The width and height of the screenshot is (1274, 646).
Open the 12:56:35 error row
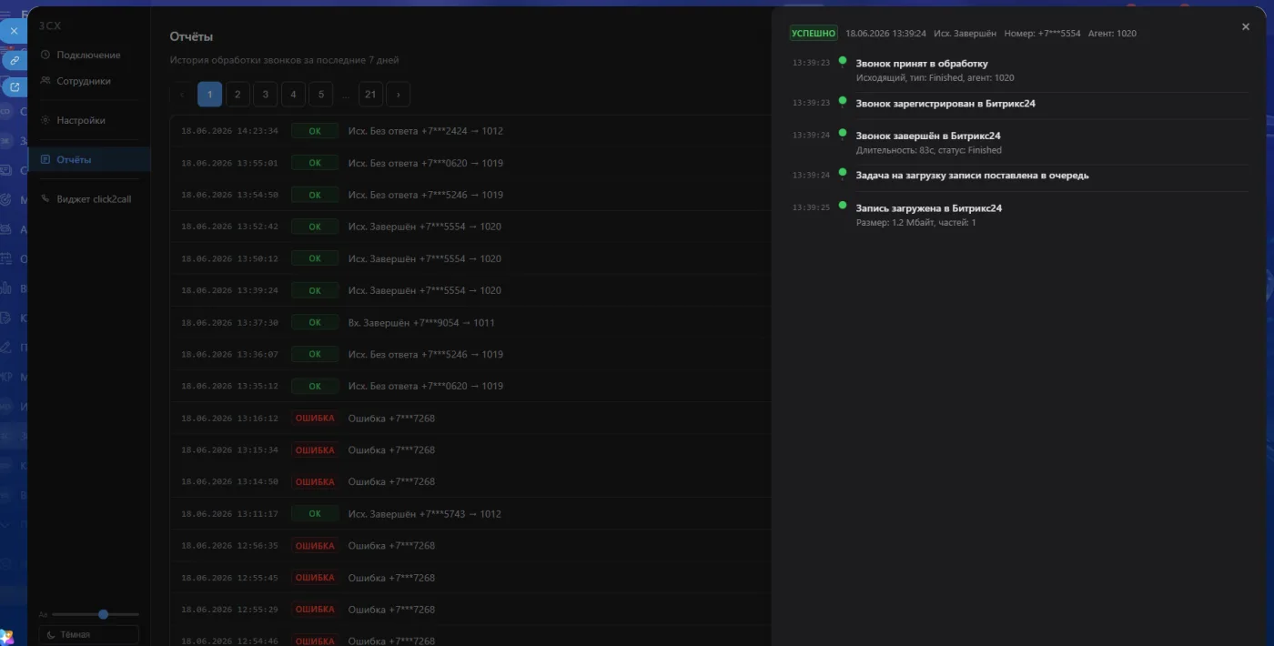470,546
